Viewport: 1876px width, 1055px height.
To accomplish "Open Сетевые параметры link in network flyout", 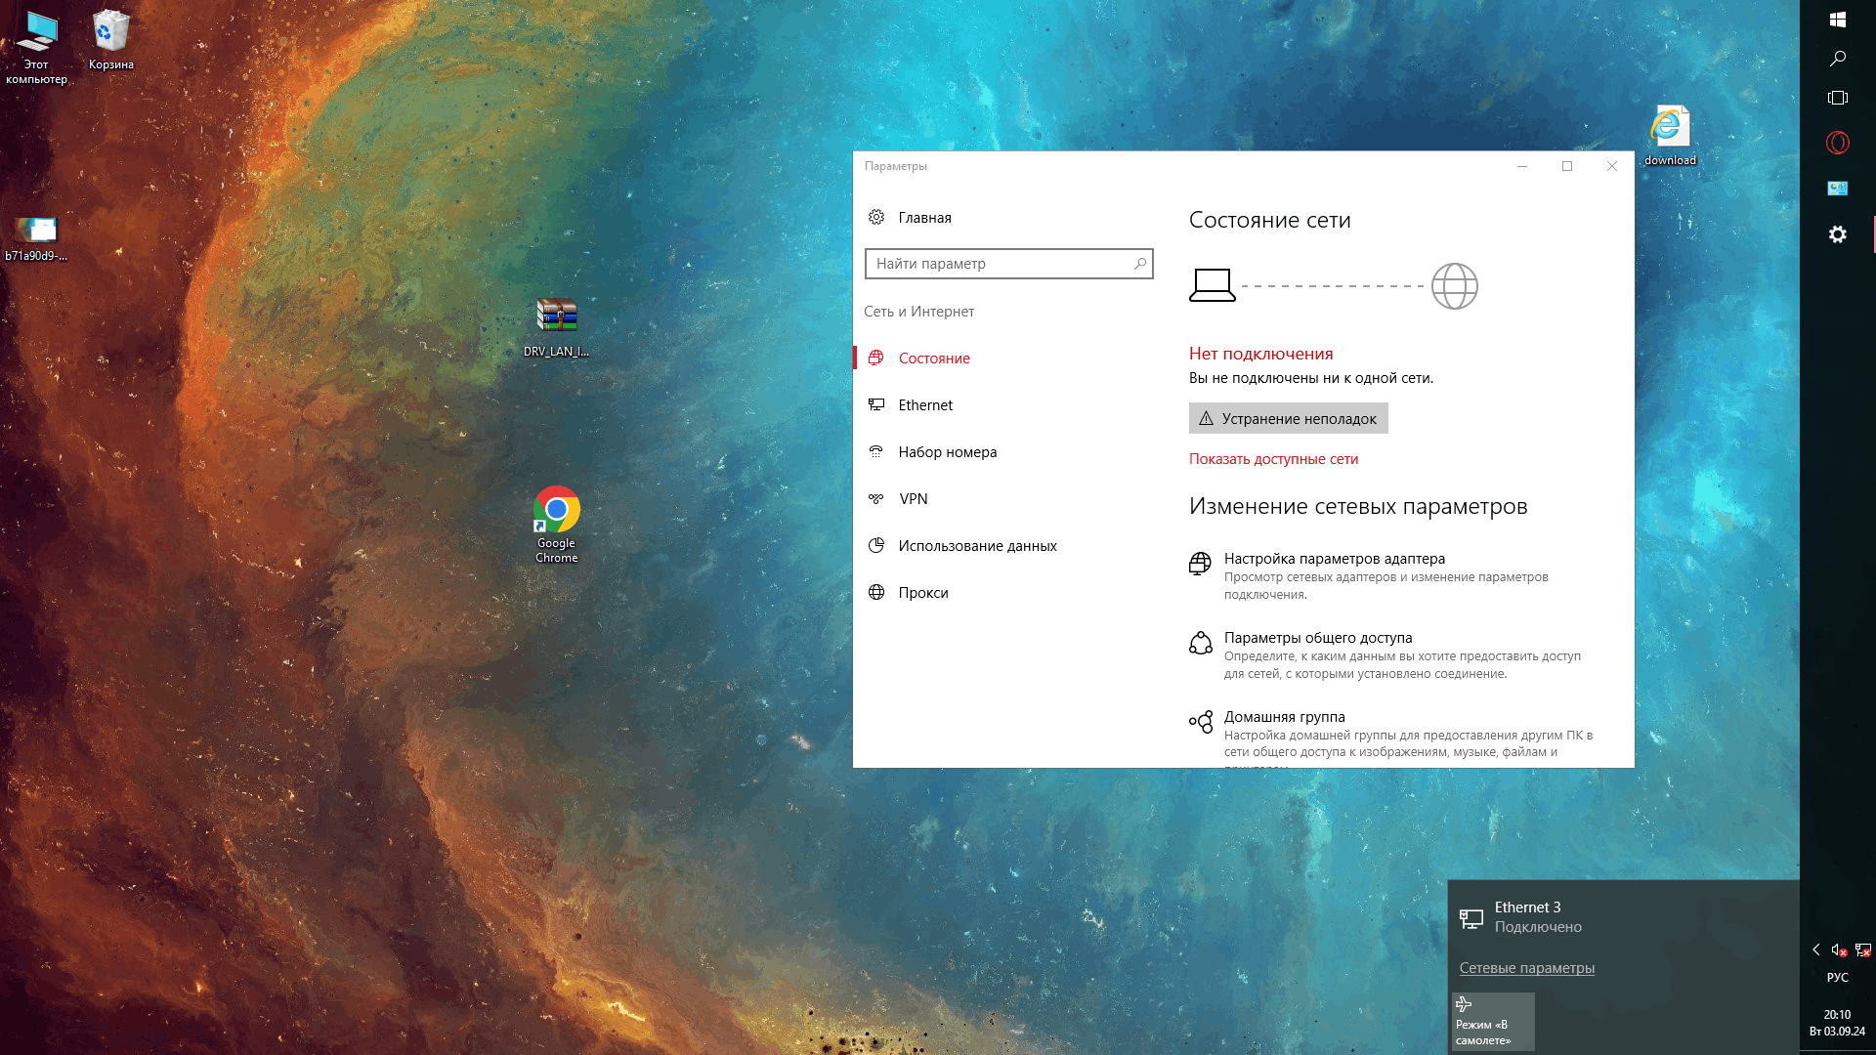I will (1526, 968).
